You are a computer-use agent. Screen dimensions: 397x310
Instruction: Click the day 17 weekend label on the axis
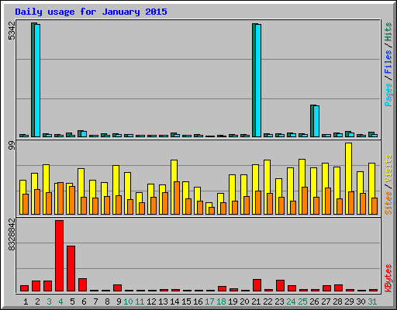click(x=209, y=301)
